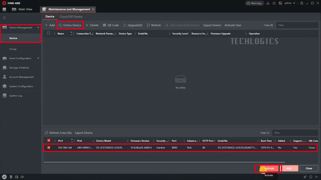Switch to the Main View tab

click(x=22, y=9)
